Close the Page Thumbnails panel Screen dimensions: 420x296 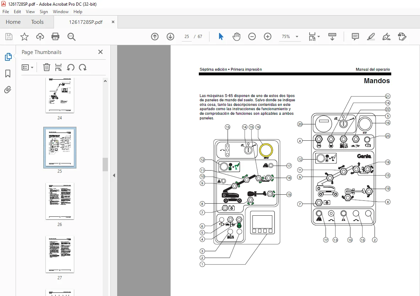100,52
